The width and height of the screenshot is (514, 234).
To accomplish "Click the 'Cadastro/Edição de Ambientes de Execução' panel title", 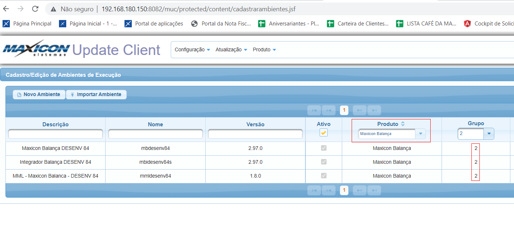I will point(63,75).
